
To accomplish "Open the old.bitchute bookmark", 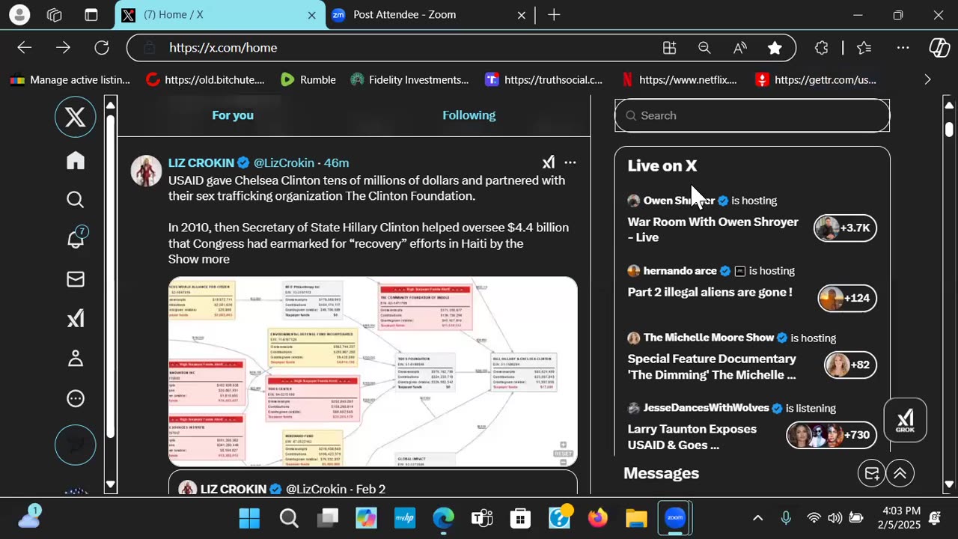I will (x=205, y=79).
